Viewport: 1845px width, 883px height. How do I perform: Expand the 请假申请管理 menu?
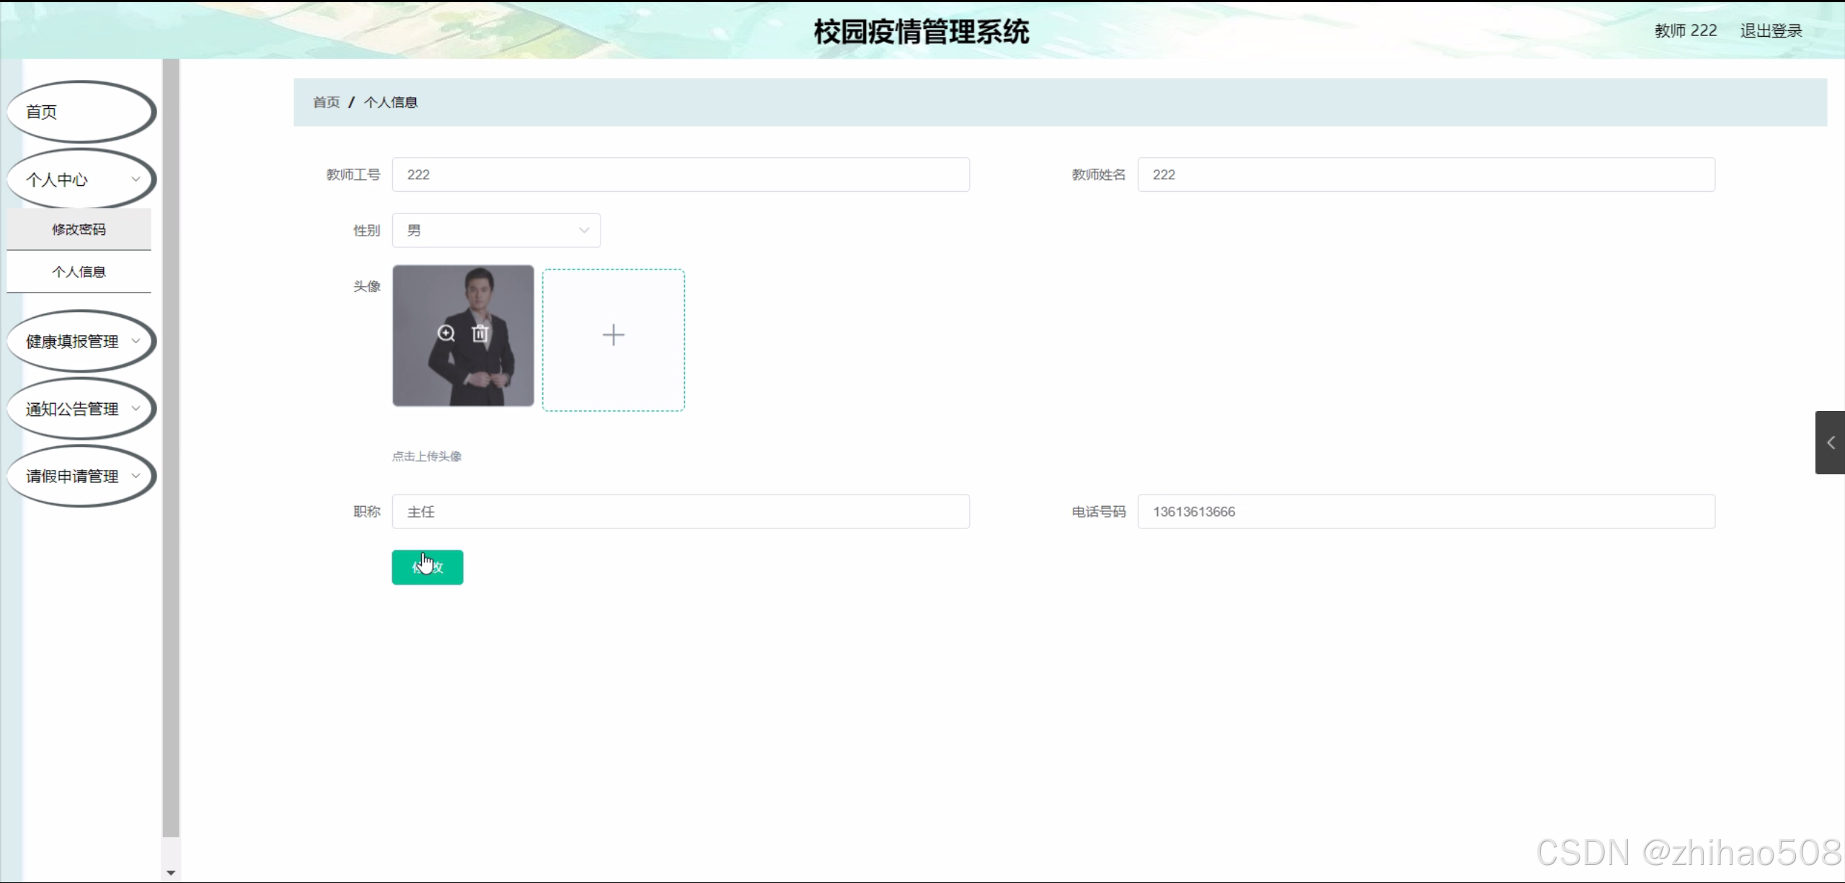pos(81,476)
